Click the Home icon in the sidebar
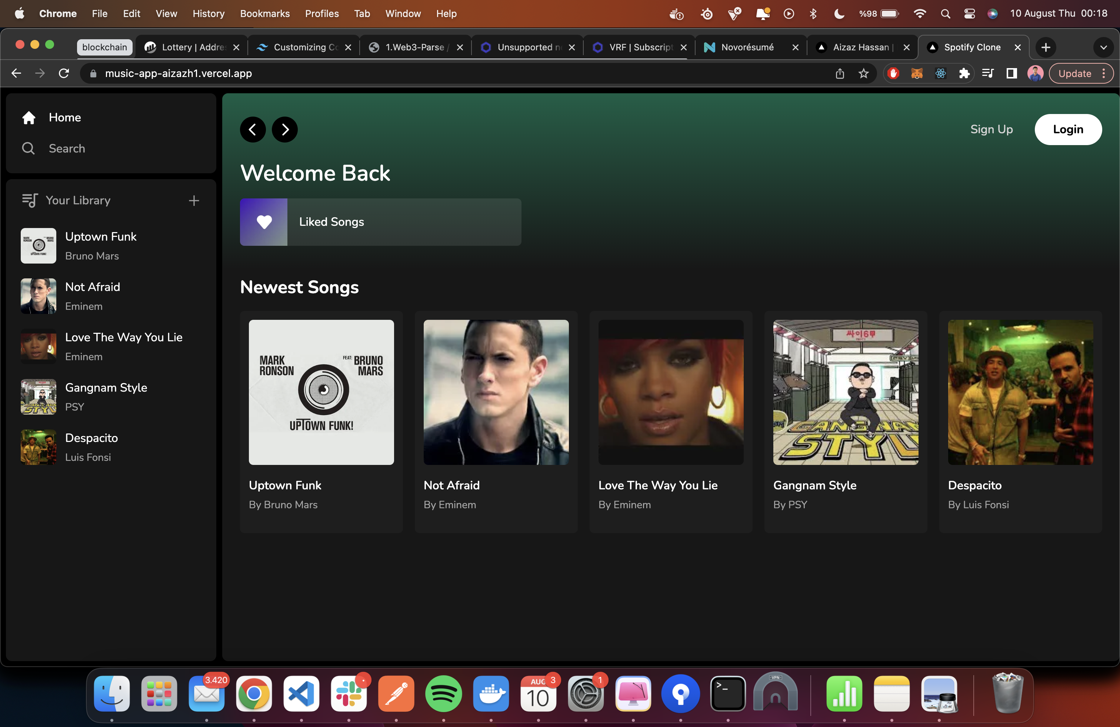This screenshot has width=1120, height=727. pyautogui.click(x=29, y=117)
